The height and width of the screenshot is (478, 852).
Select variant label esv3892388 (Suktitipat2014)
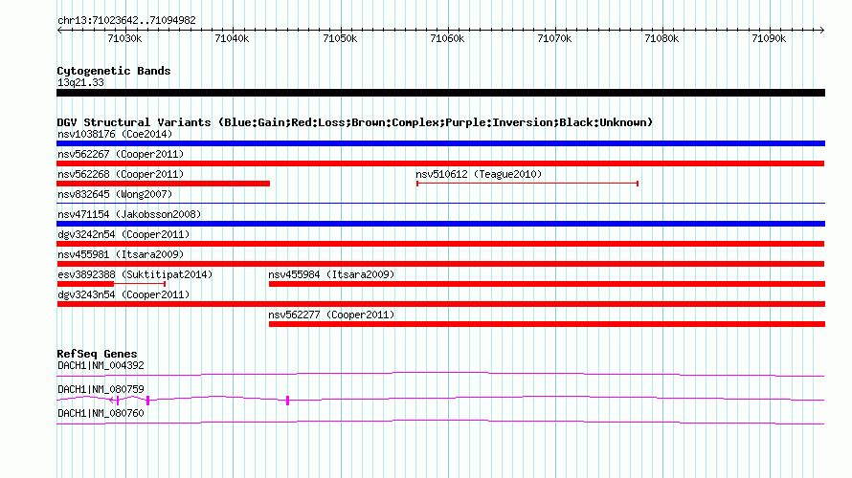coord(135,274)
